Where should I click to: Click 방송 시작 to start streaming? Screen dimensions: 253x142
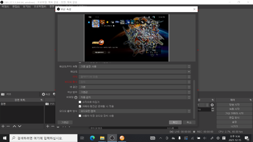click(x=234, y=105)
